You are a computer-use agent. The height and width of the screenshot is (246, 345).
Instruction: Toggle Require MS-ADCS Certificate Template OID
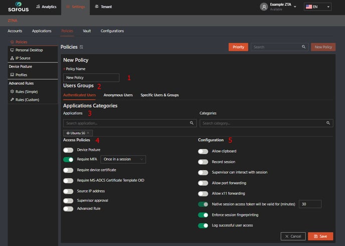68,181
